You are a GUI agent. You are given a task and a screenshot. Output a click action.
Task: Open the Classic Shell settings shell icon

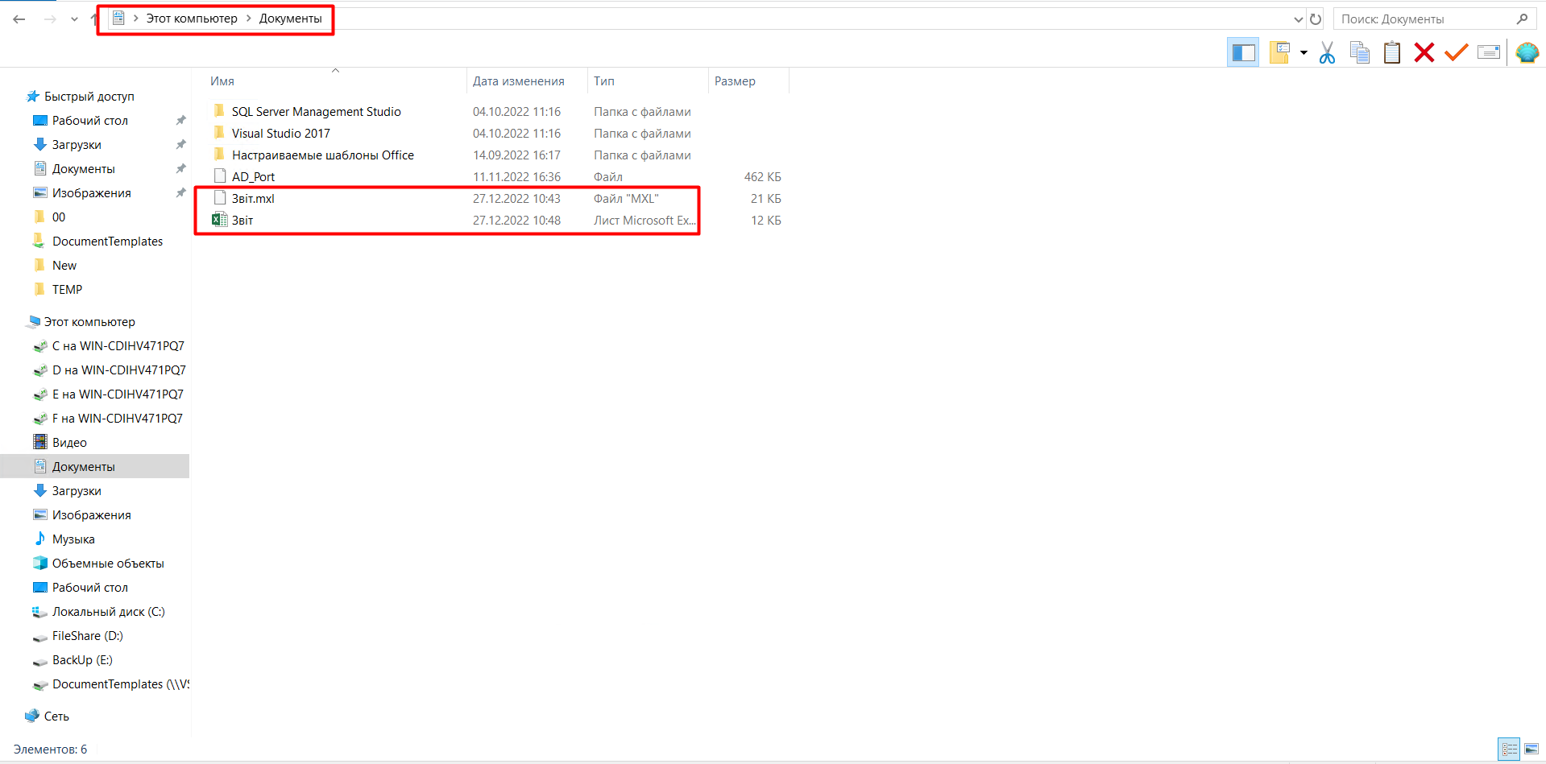(x=1527, y=53)
